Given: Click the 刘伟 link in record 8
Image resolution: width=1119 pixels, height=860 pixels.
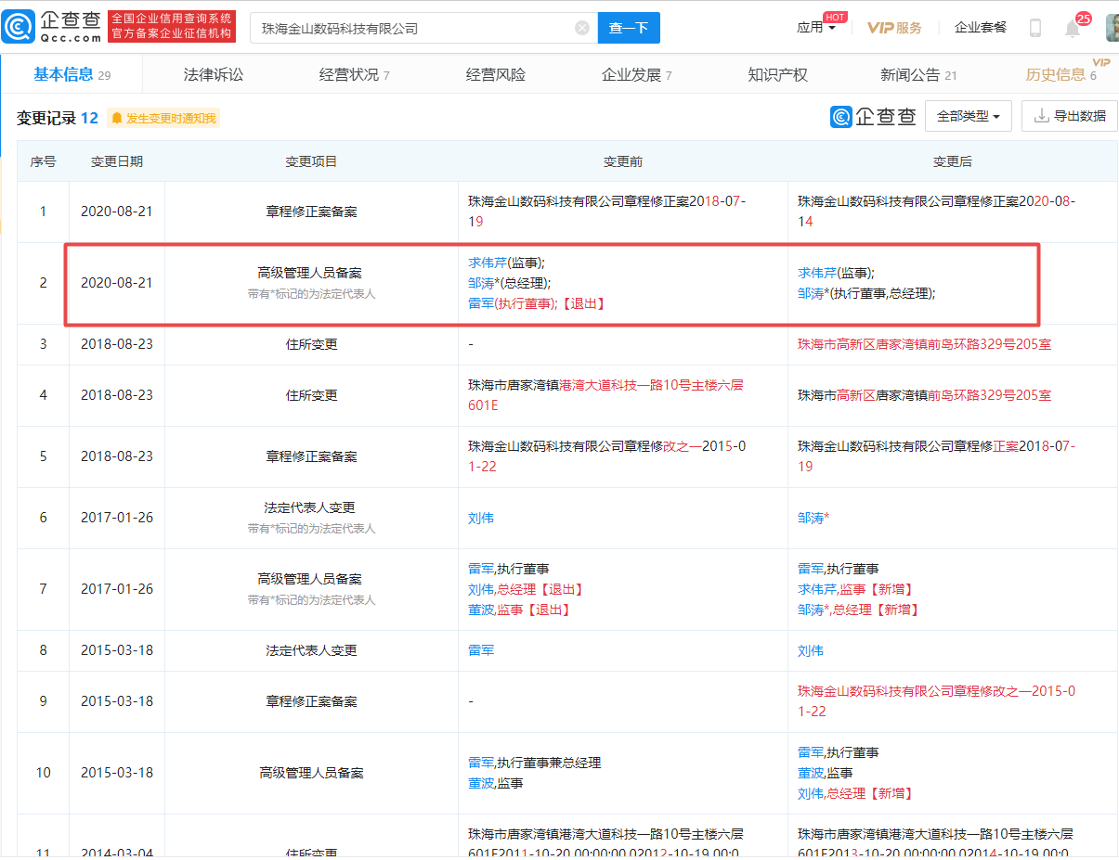Looking at the screenshot, I should point(809,650).
